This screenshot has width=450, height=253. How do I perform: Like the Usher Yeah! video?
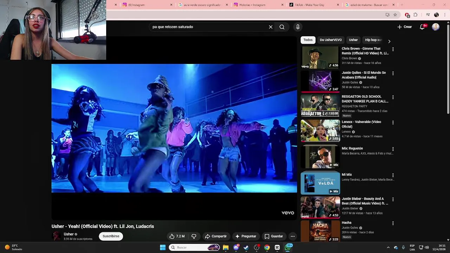pos(177,236)
